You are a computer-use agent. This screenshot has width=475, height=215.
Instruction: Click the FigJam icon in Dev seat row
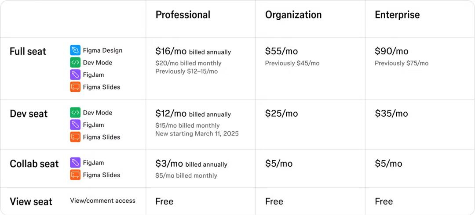click(75, 125)
